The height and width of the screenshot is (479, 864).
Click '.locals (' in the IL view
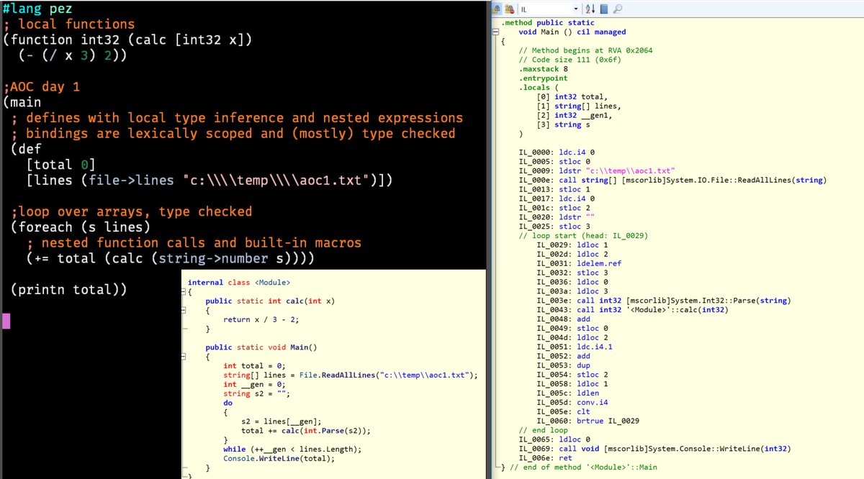[539, 88]
